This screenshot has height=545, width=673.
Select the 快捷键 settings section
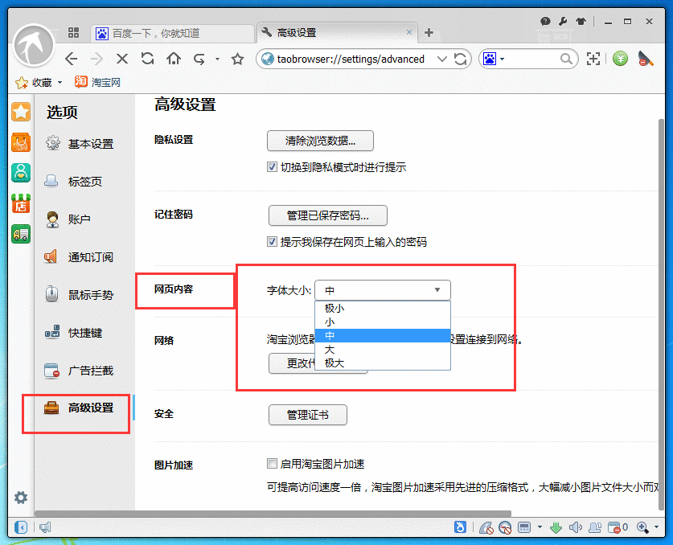click(x=91, y=333)
